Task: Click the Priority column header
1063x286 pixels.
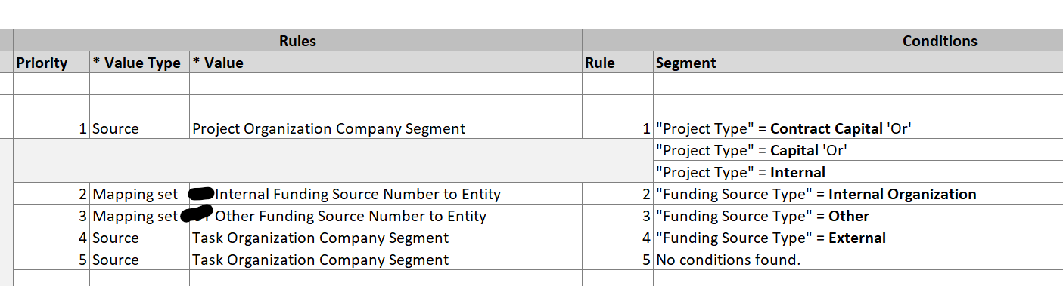Action: [51, 63]
